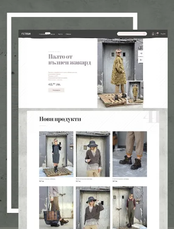Click the FETISH logo in the header
Viewport: 174px width, 229px height.
tap(26, 34)
